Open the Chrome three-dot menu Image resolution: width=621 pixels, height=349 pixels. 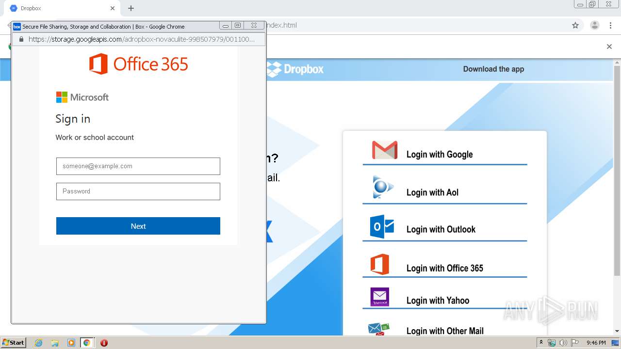(x=611, y=25)
